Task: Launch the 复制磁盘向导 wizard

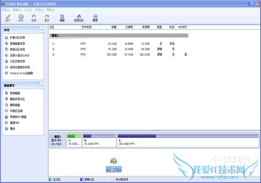Action: pos(15,44)
